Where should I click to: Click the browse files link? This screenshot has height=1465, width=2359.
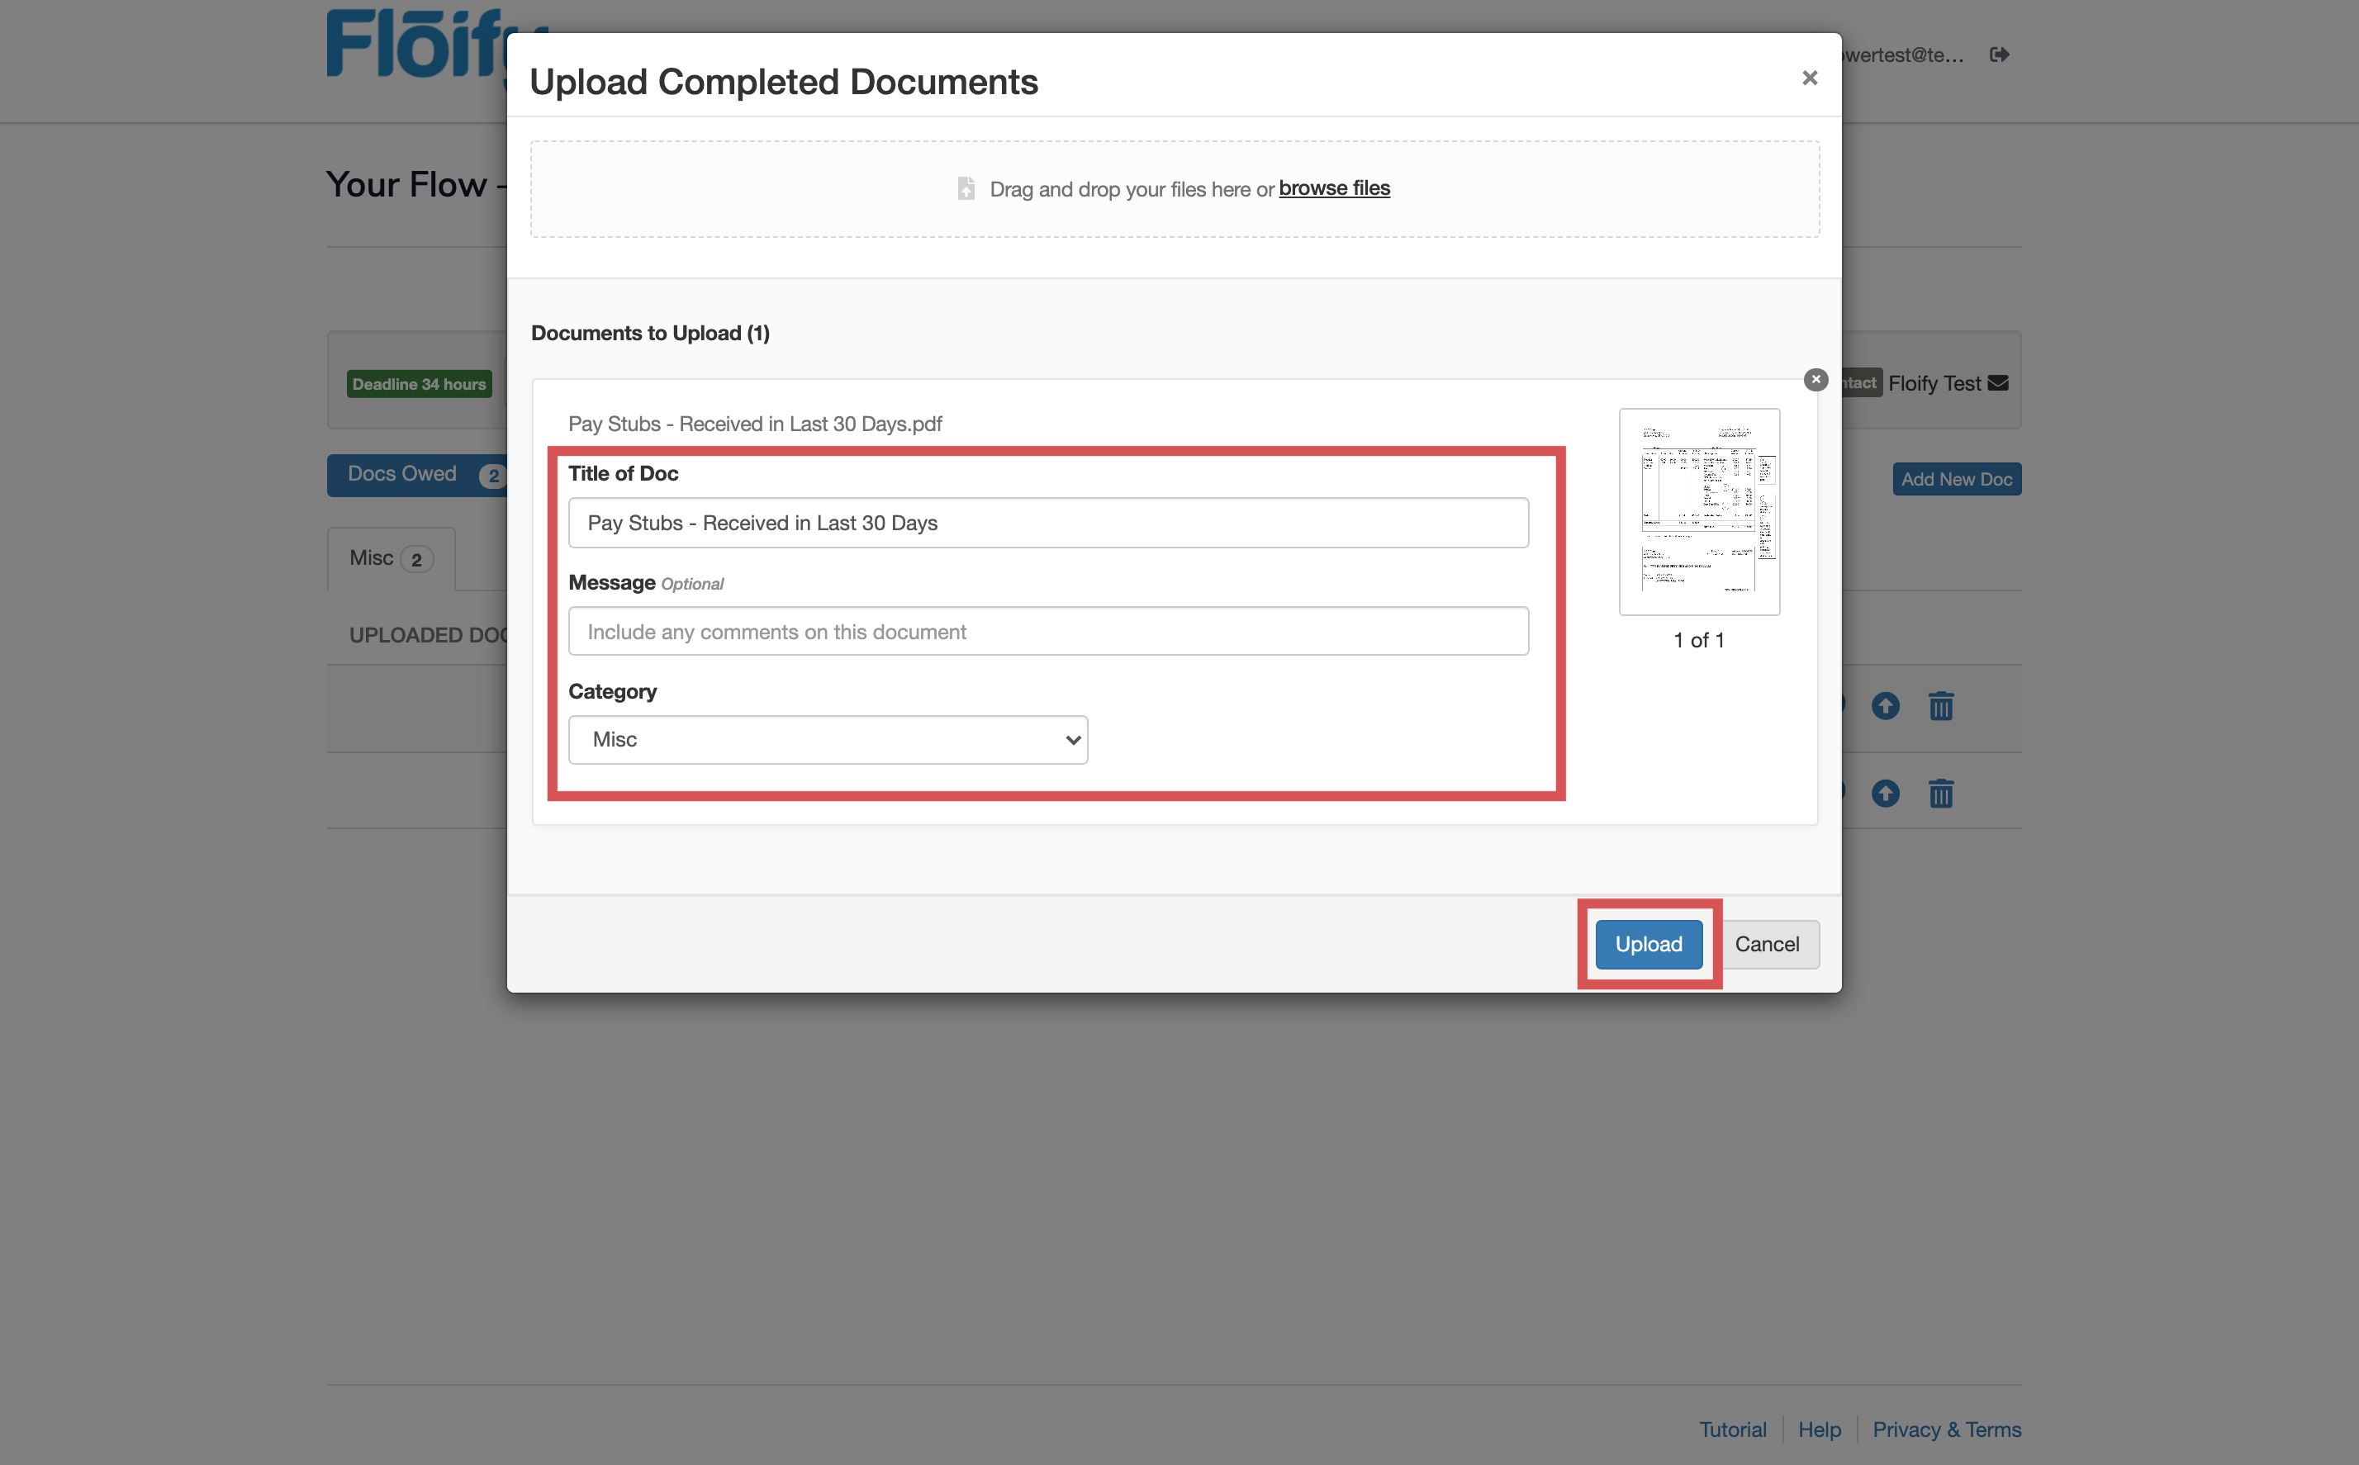tap(1333, 188)
